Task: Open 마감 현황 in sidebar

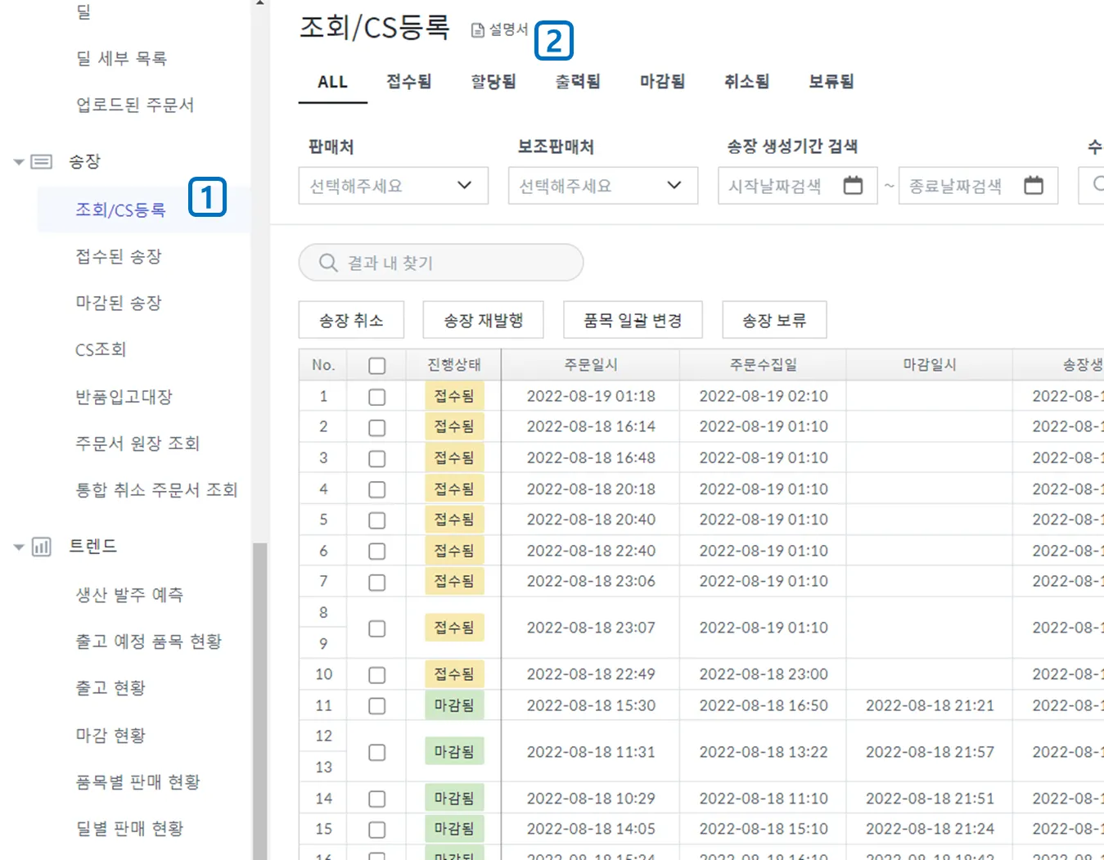Action: pos(110,736)
